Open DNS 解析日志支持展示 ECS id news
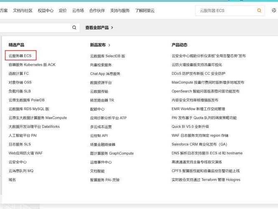Screen dimensions: 278x209 click(207, 153)
